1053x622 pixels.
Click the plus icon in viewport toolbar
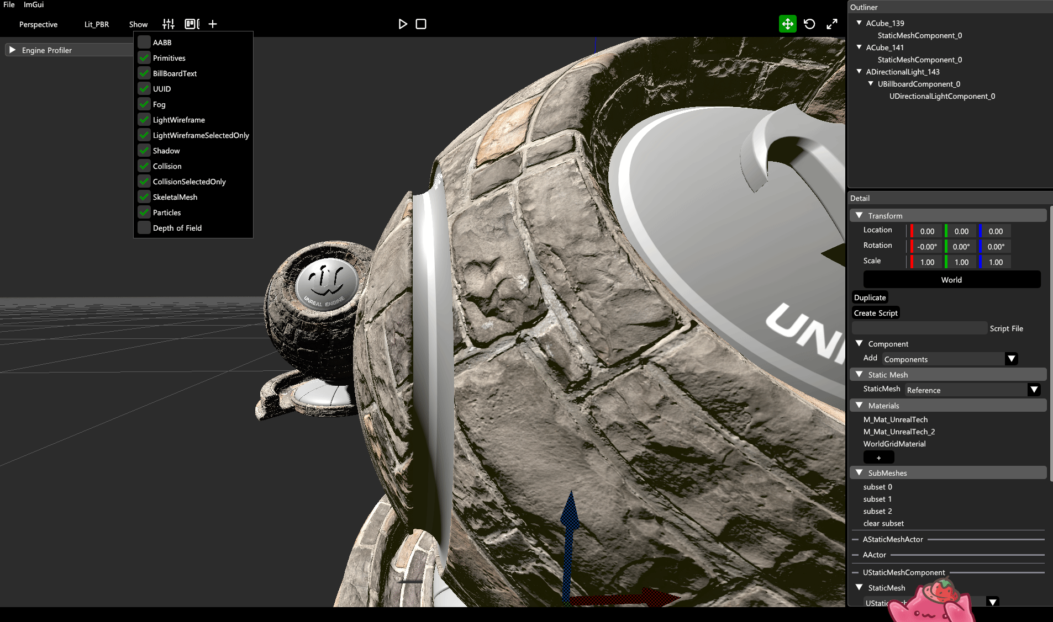[213, 24]
